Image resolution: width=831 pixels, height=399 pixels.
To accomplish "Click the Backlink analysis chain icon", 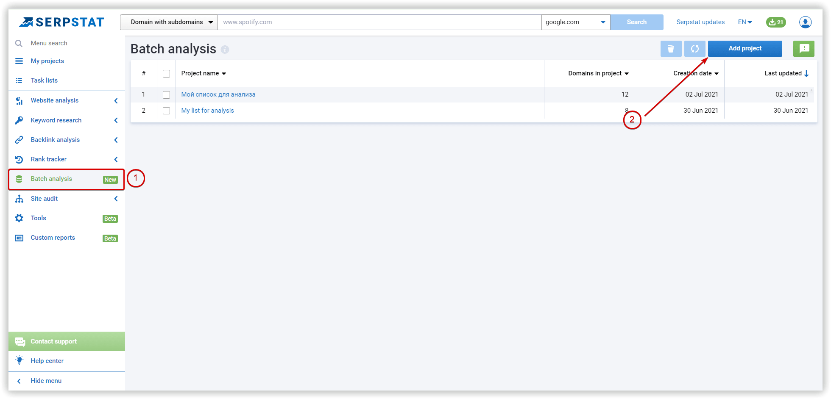I will pyautogui.click(x=19, y=140).
